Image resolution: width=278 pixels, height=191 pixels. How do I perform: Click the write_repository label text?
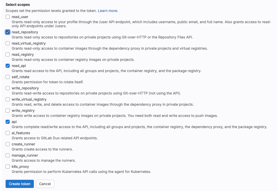pyautogui.click(x=25, y=88)
